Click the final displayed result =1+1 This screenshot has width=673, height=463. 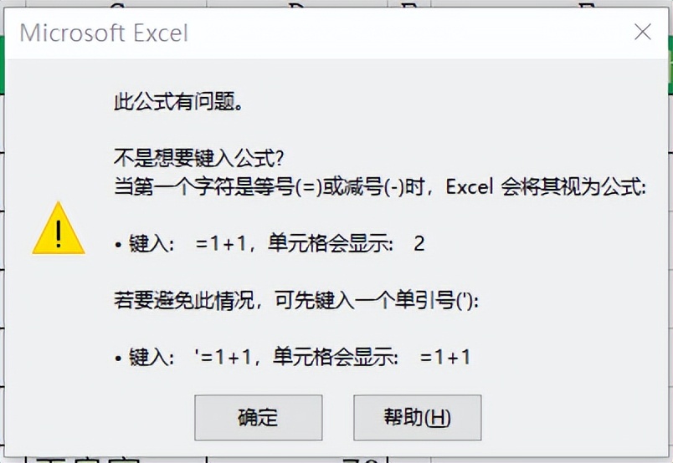(x=445, y=357)
